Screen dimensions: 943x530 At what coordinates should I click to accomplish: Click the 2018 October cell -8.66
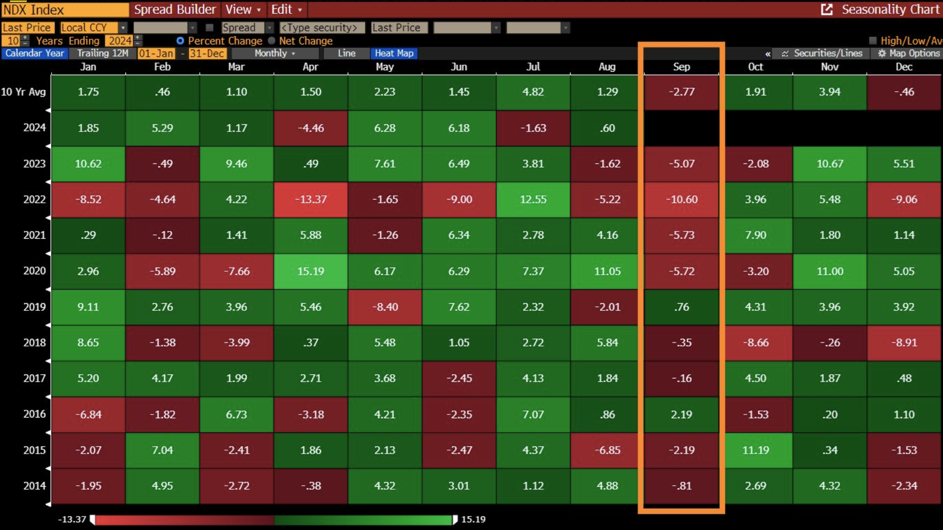coord(756,342)
